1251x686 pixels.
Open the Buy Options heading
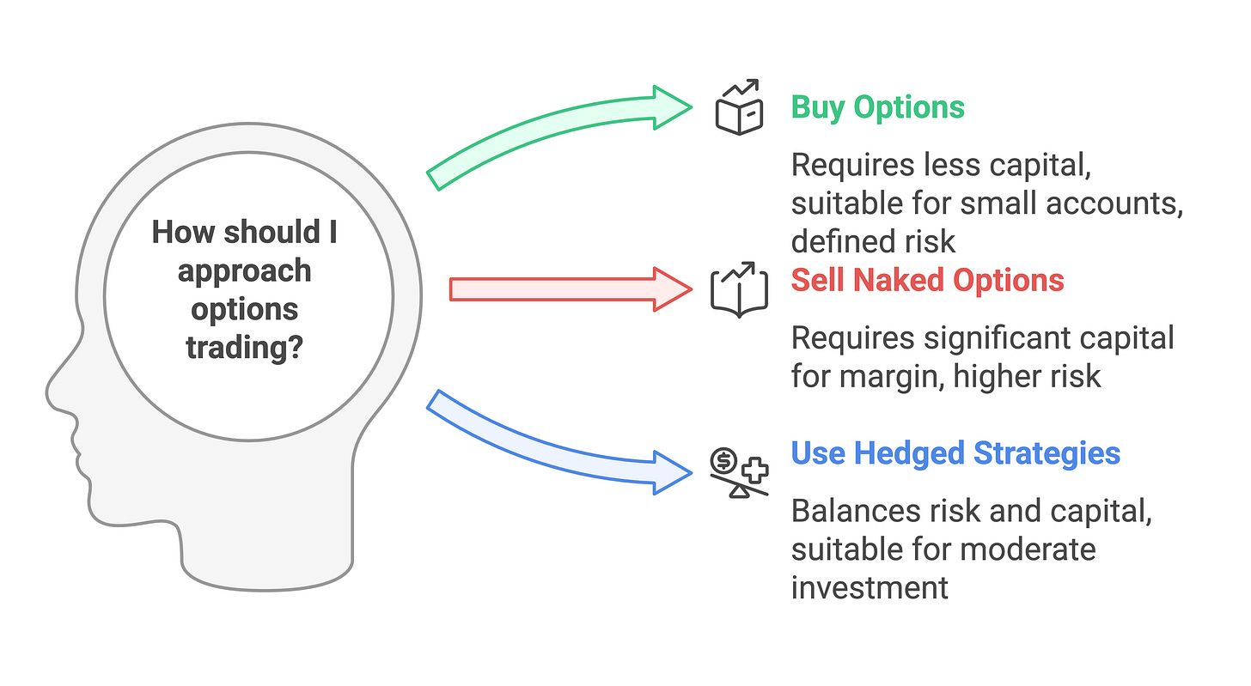(877, 108)
